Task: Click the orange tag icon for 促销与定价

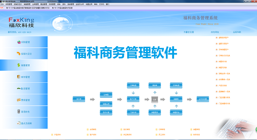Action: [19, 54]
